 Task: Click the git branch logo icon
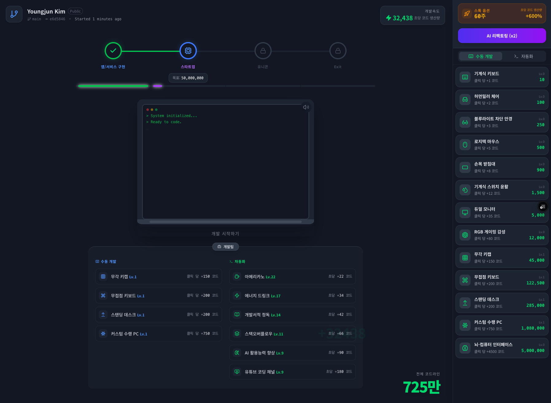[14, 14]
